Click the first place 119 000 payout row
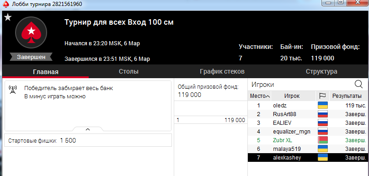The height and width of the screenshot is (176, 369). (x=211, y=120)
